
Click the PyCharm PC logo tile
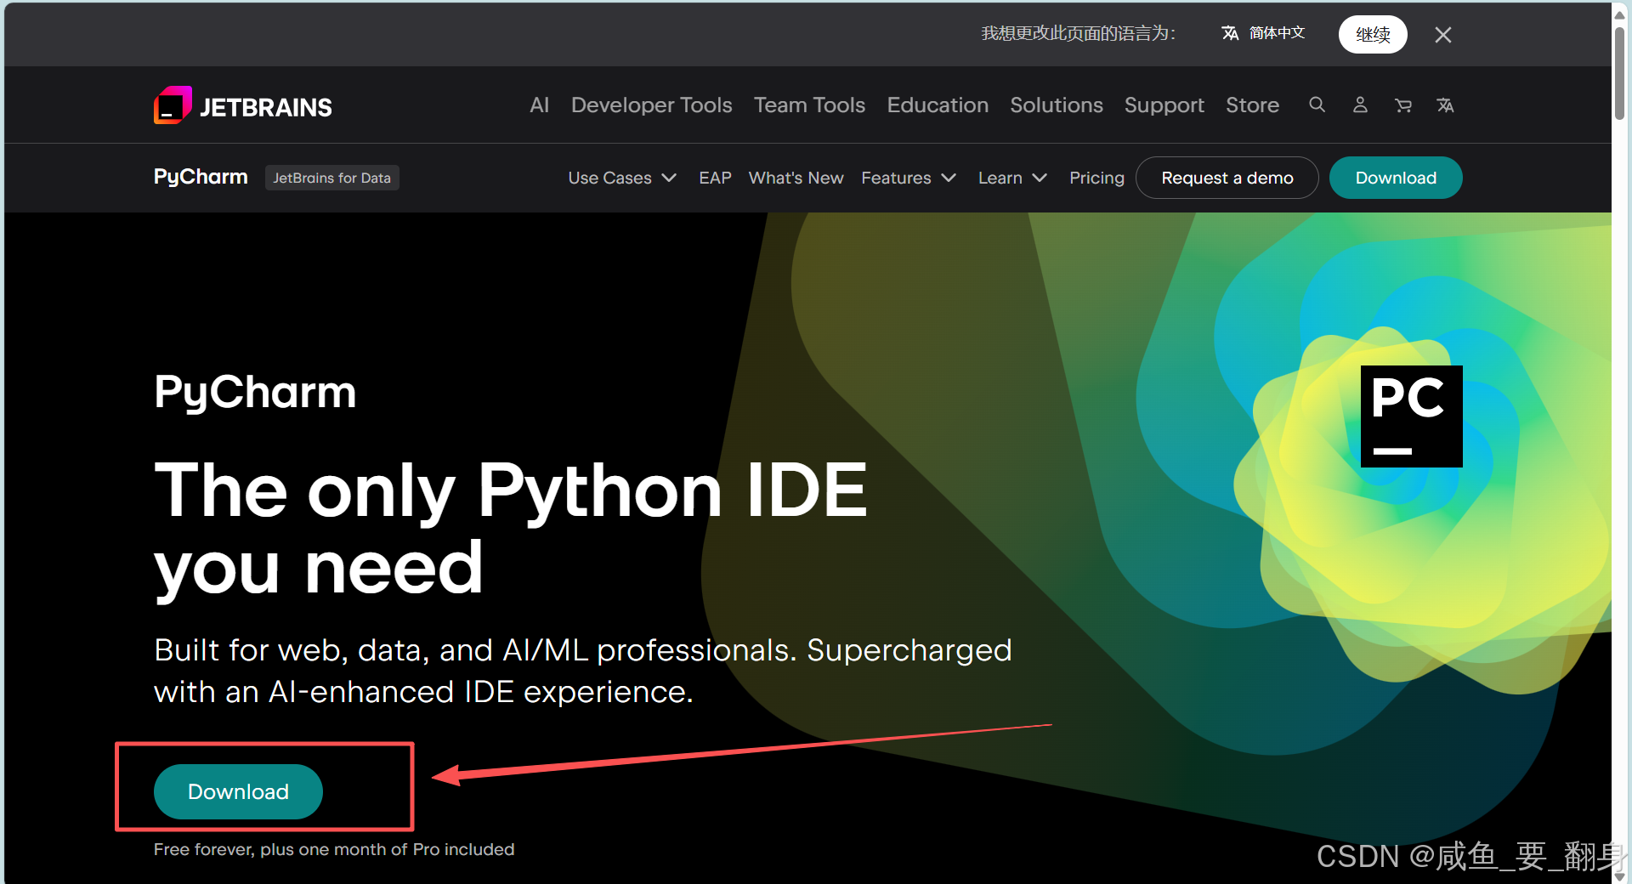pyautogui.click(x=1411, y=416)
